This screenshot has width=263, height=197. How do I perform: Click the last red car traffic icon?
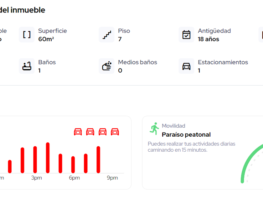[115, 132]
